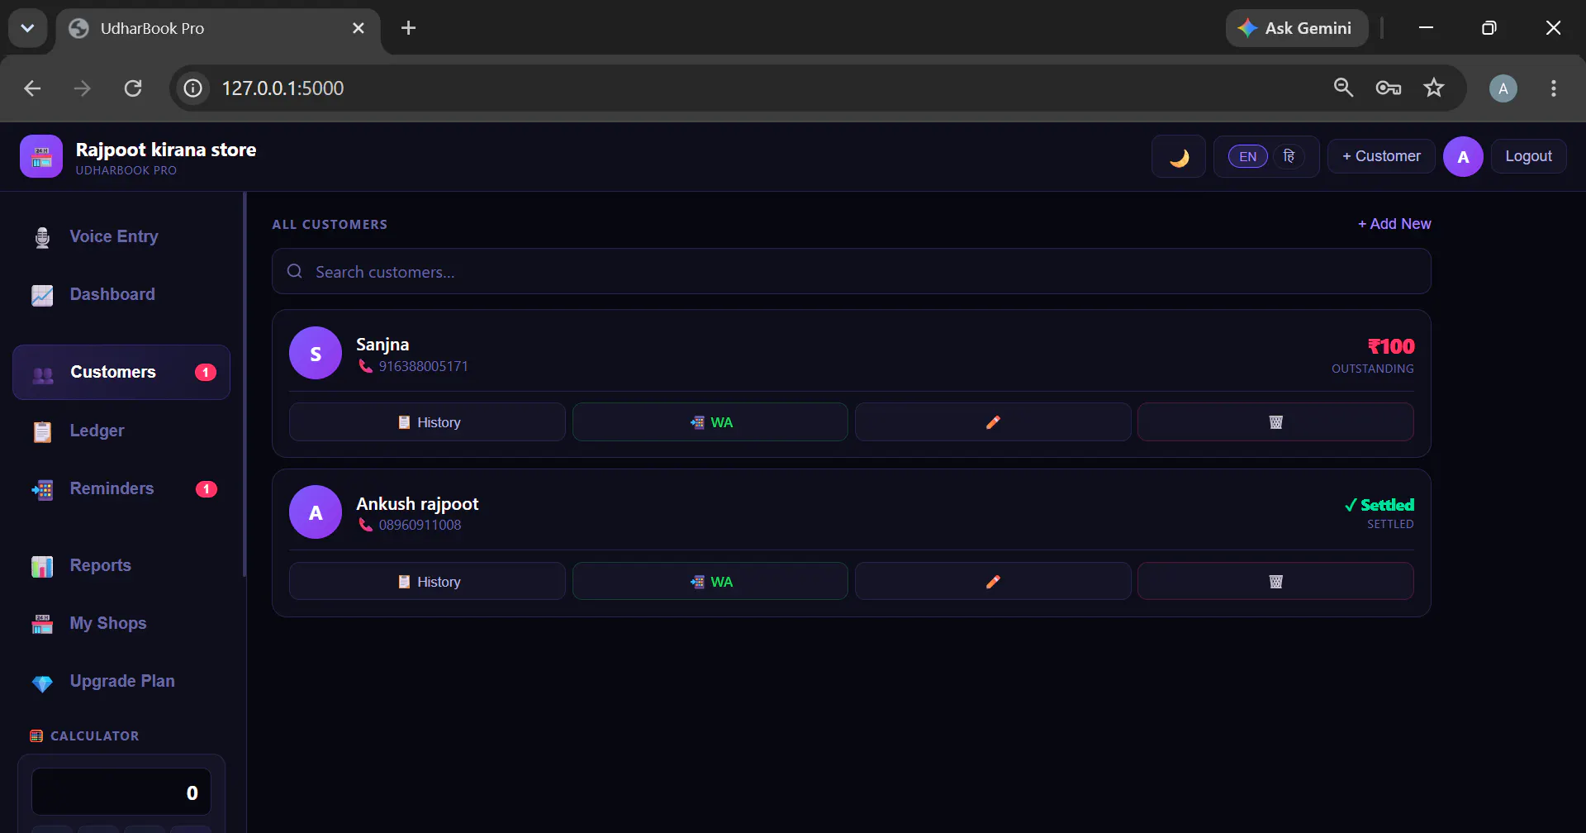The width and height of the screenshot is (1586, 833).
Task: Click the + Customer button in header
Action: click(1381, 156)
